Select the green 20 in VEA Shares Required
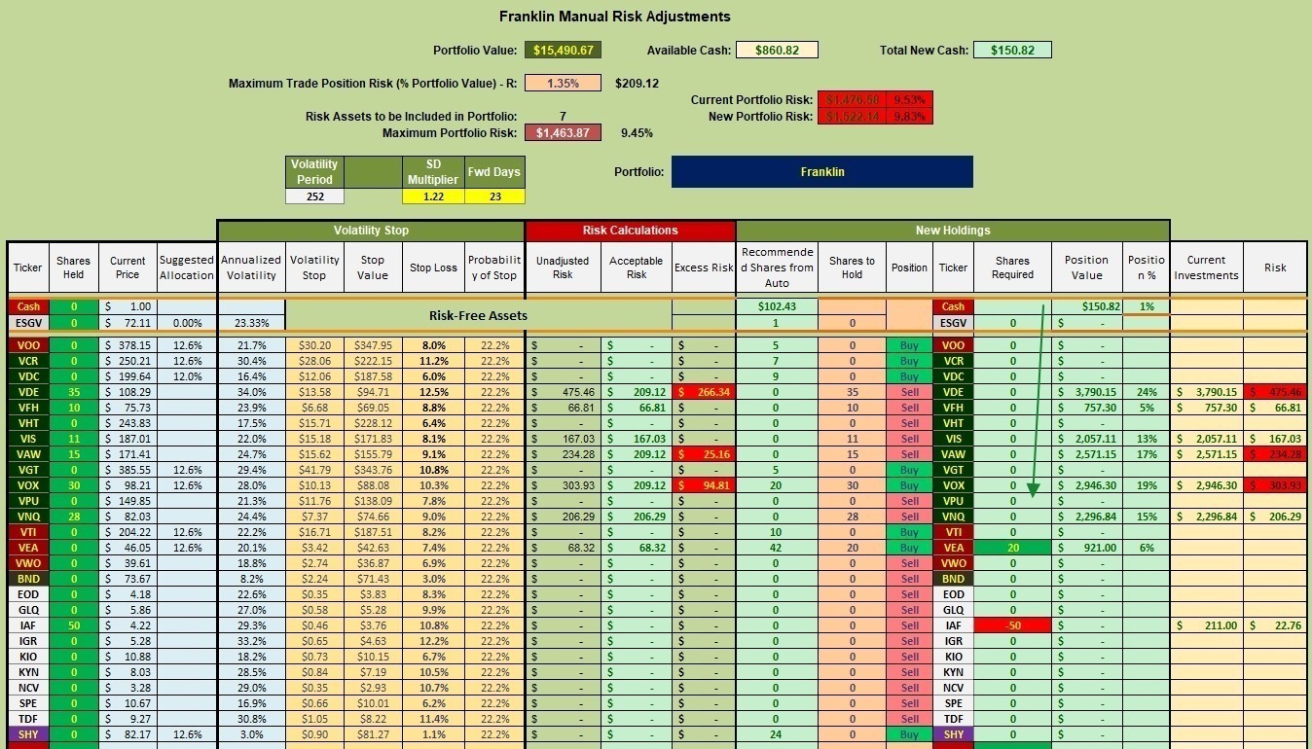 [x=1012, y=548]
